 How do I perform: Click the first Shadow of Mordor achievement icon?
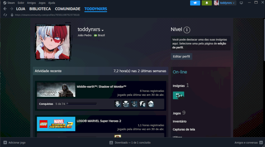pyautogui.click(x=118, y=104)
